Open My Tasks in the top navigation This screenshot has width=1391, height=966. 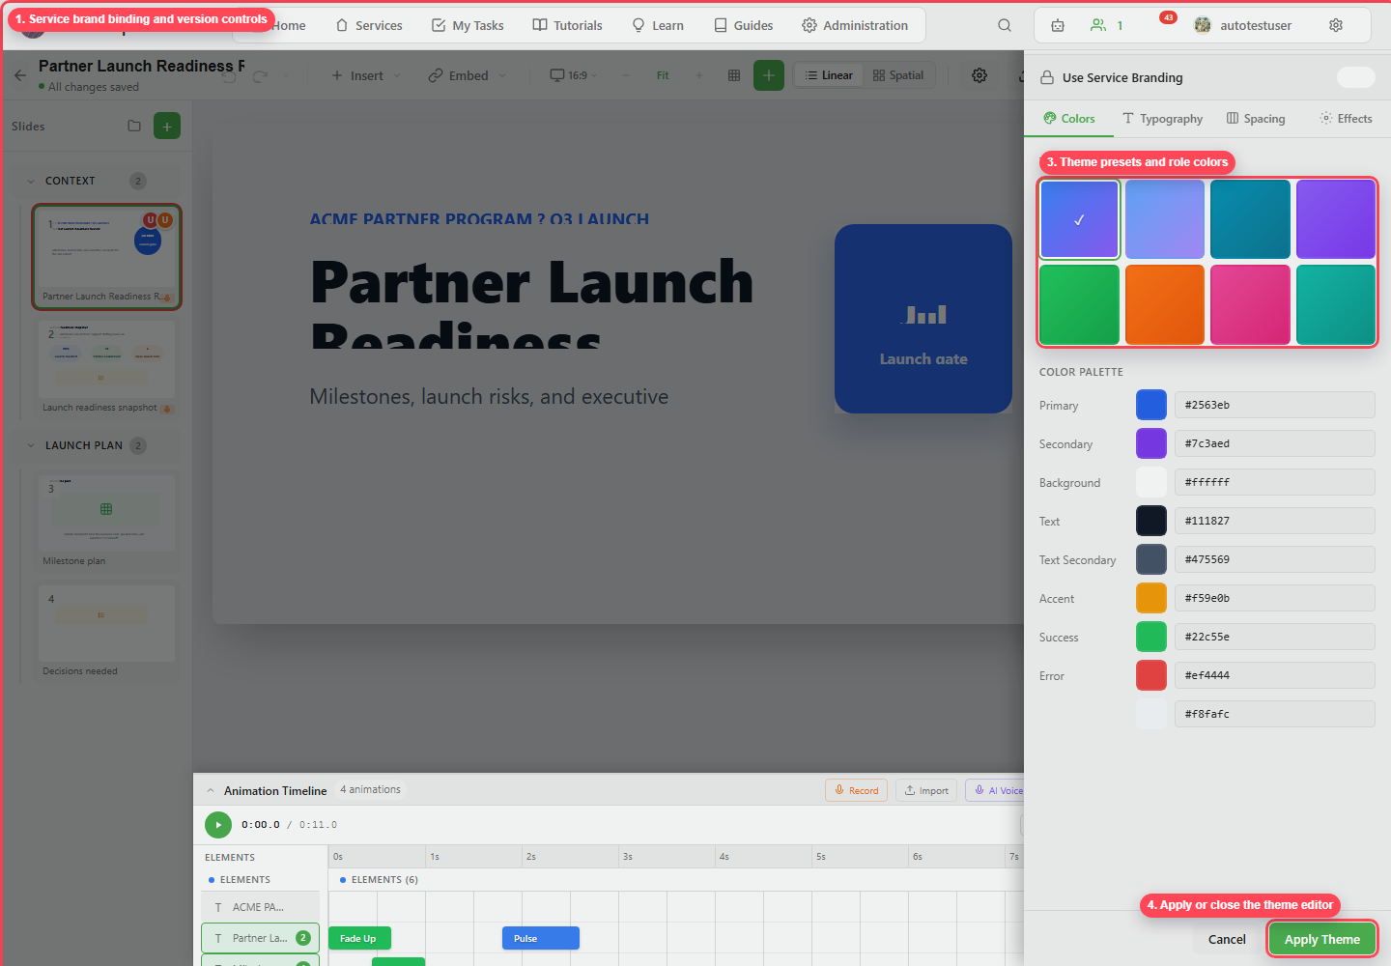[x=468, y=25]
